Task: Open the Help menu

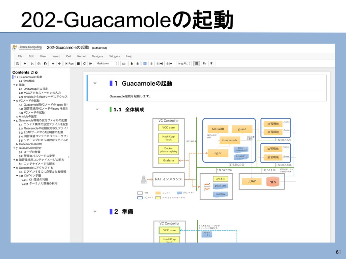Action: (129, 56)
